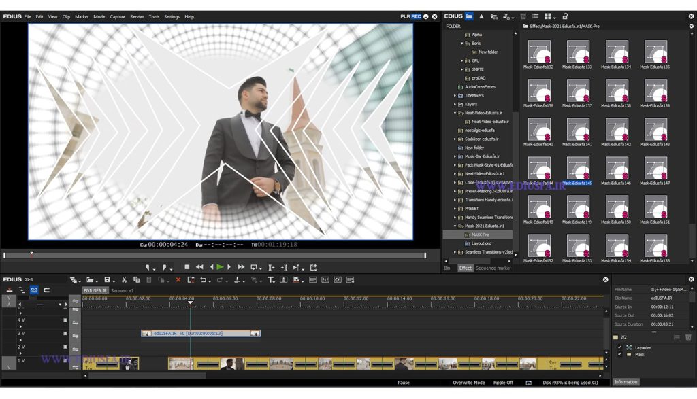Collapse the Boris folder in the tree
This screenshot has width=697, height=399.
coord(462,44)
